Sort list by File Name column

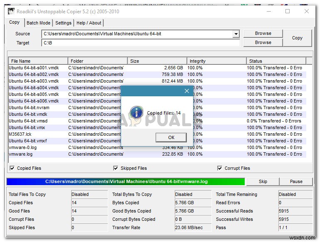coord(38,61)
